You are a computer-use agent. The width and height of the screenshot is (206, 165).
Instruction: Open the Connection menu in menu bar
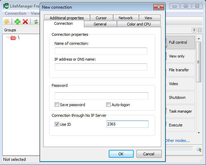tap(15, 13)
